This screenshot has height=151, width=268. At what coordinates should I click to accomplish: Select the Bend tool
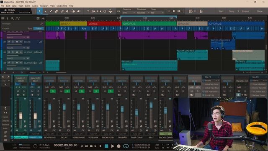[73, 11]
